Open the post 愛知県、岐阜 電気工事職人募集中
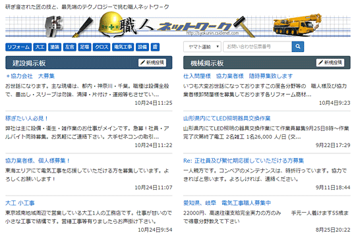Image resolution: width=356 pixels, height=237 pixels. [x=227, y=203]
